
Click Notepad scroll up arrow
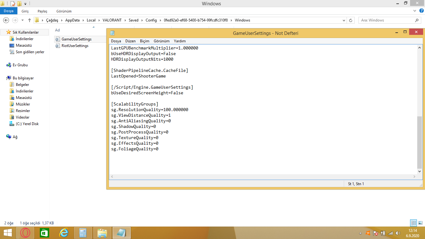tap(420, 48)
